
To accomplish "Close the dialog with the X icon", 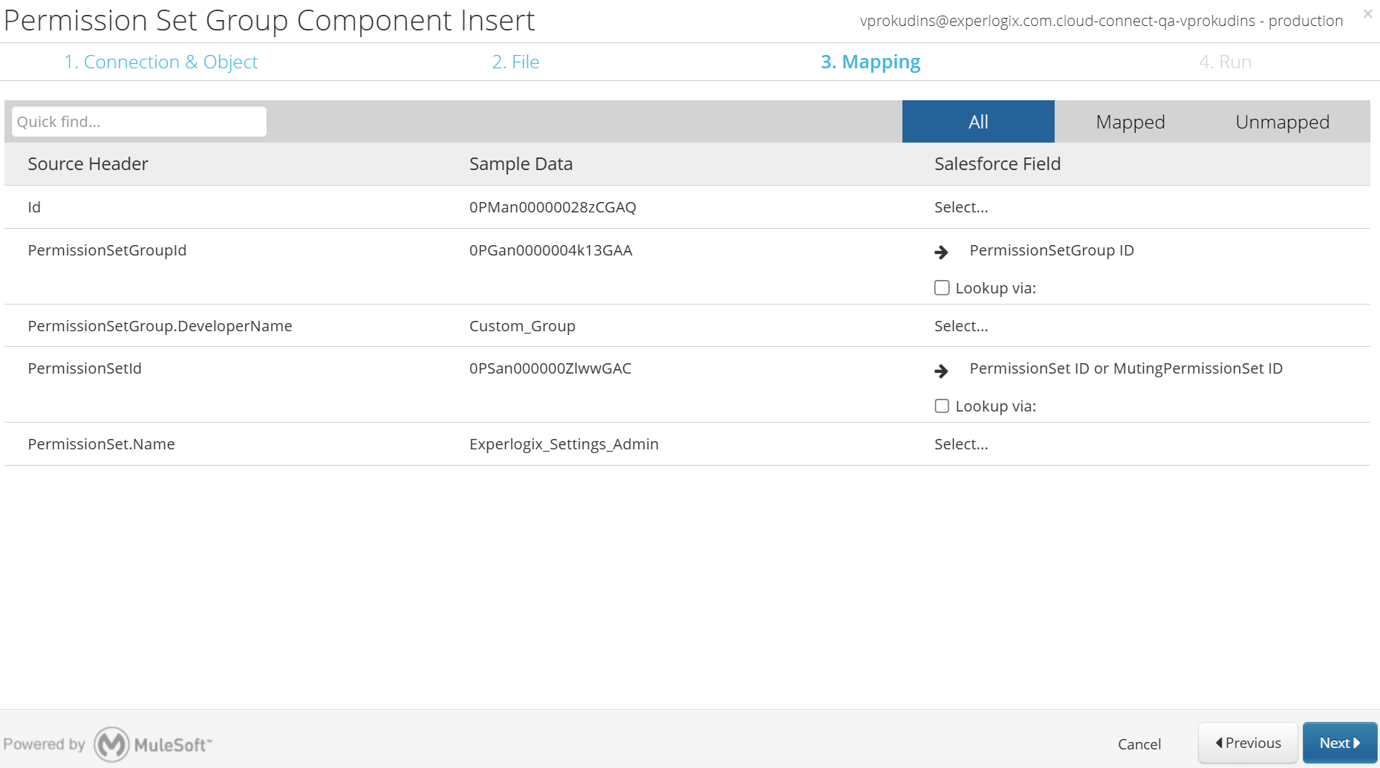I will pyautogui.click(x=1367, y=13).
